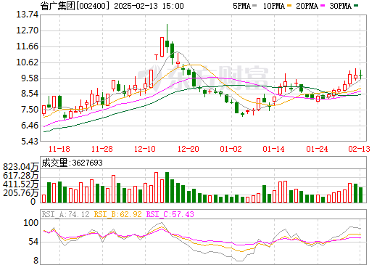Select the 12-10 date axis label
Image resolution: width=377 pixels, height=265 pixels.
coord(145,149)
